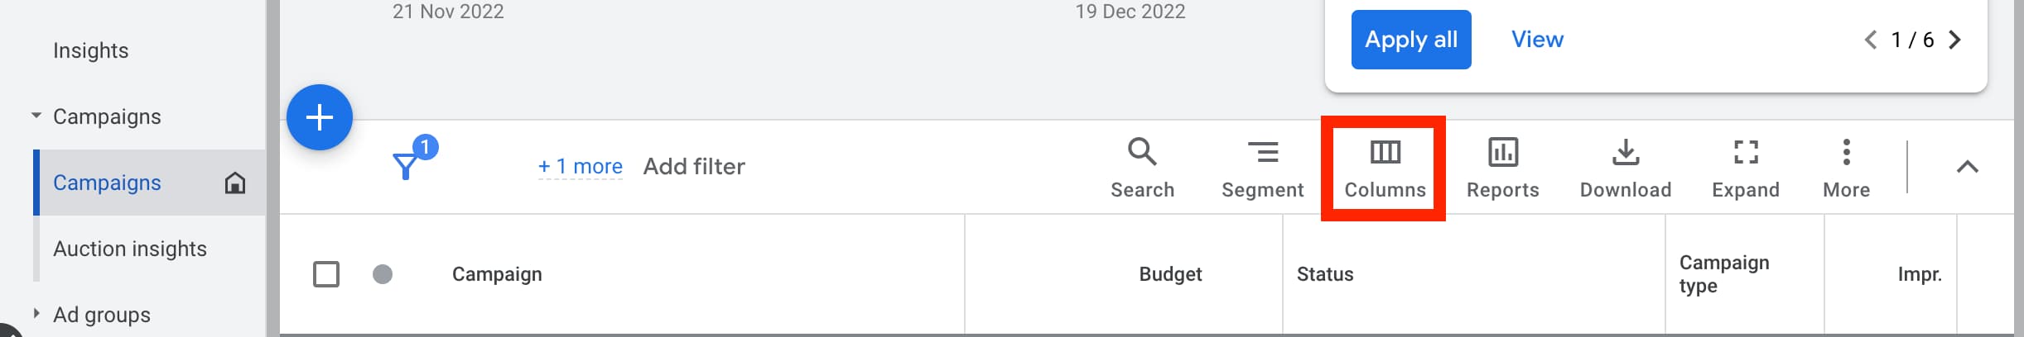This screenshot has width=2024, height=337.
Task: Go to next recommendation arrow
Action: pos(1955,40)
